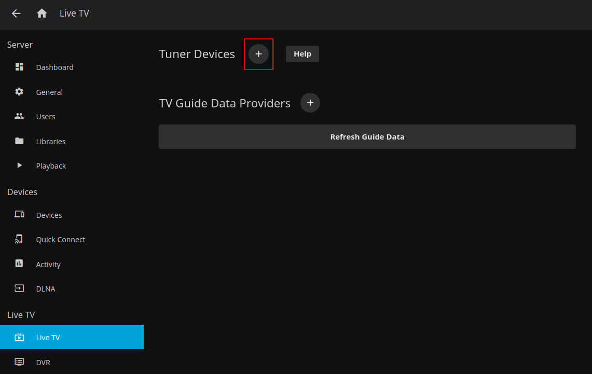
Task: Click the Quick Connect cast icon
Action: (19, 239)
